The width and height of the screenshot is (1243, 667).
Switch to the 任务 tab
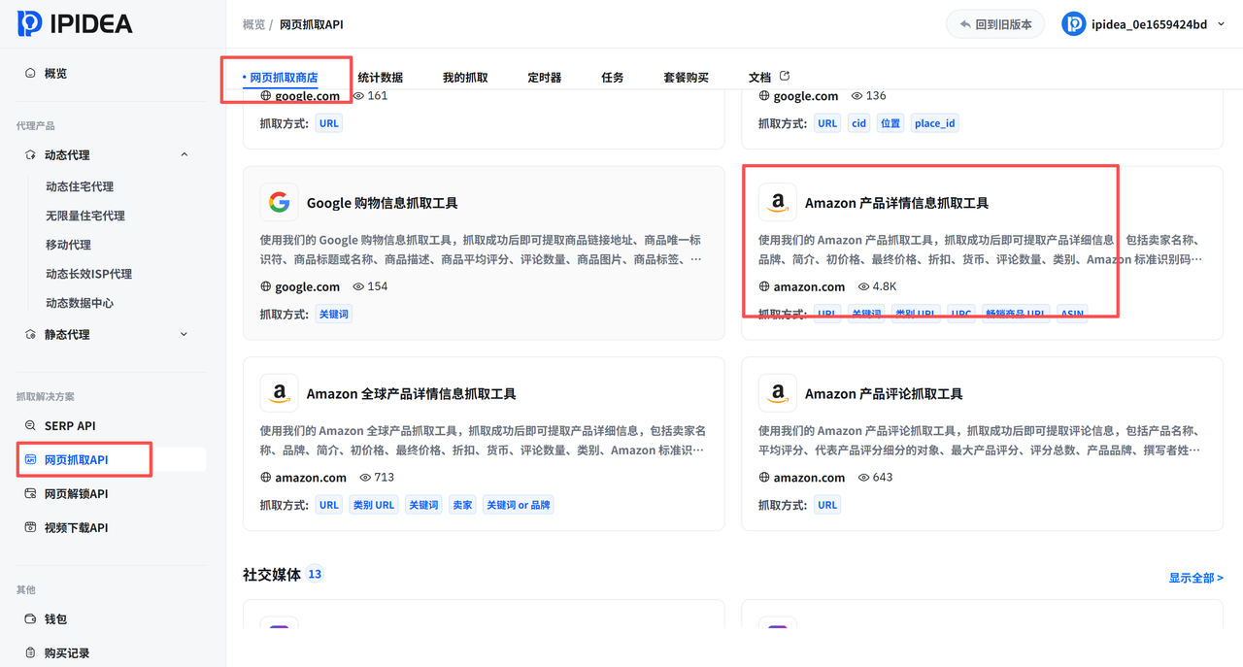click(x=613, y=77)
